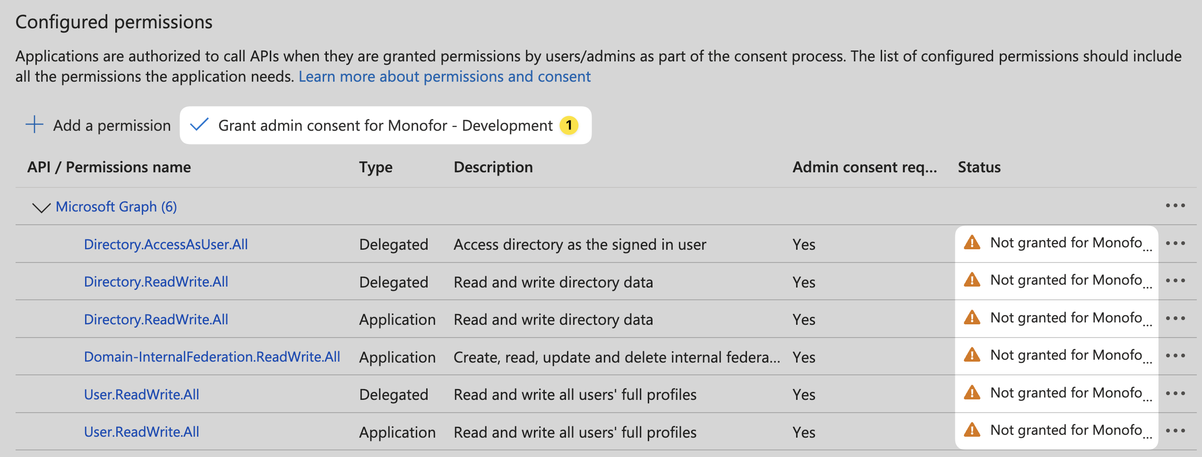Open Learn more about permissions and consent
1202x457 pixels.
pyautogui.click(x=444, y=76)
